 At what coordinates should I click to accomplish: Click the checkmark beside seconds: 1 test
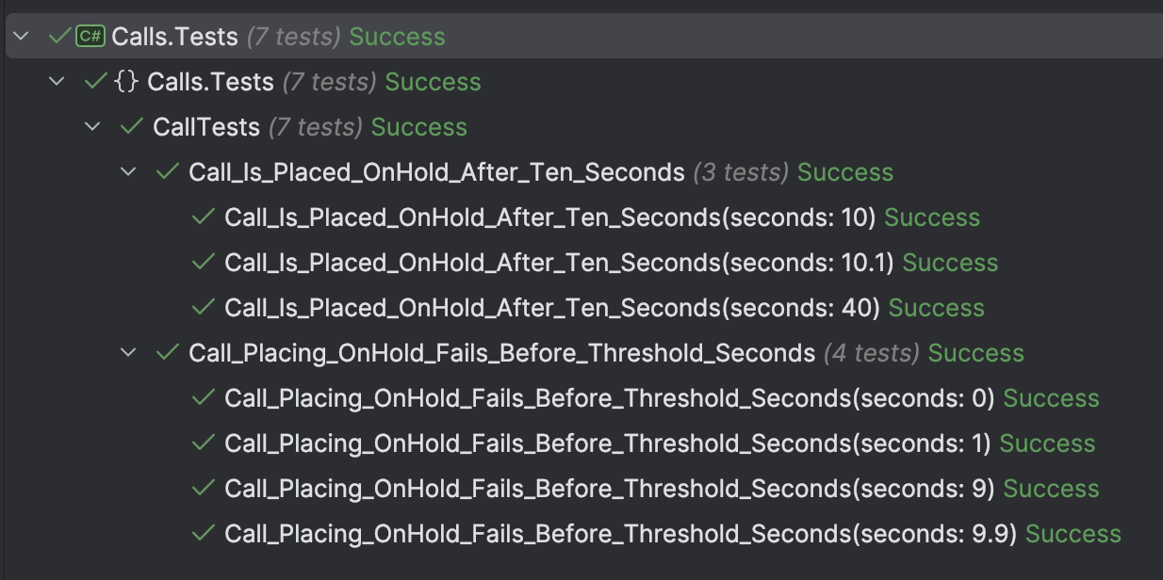(202, 443)
